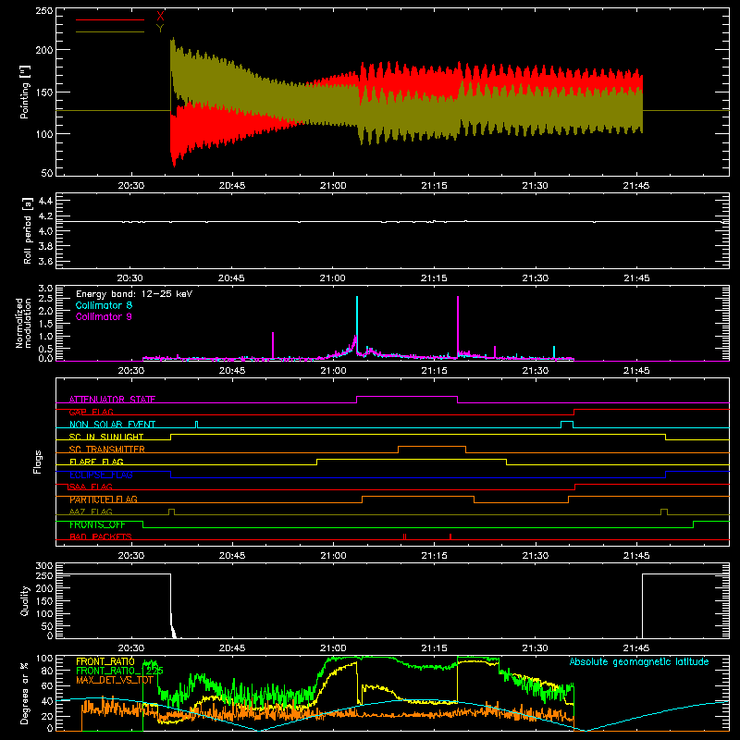This screenshot has height=740, width=740.
Task: Click the raised ATTENUATOR_STATE step segment
Action: pyautogui.click(x=407, y=397)
